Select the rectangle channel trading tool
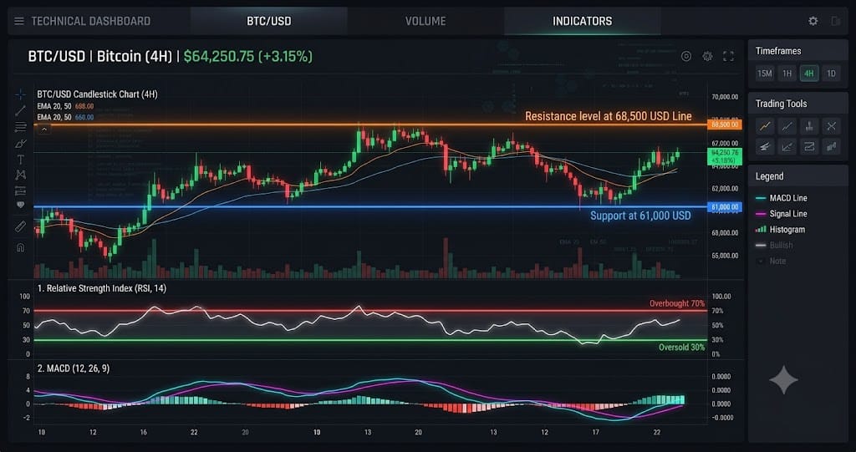Viewport: 856px width, 452px height. pyautogui.click(x=809, y=146)
